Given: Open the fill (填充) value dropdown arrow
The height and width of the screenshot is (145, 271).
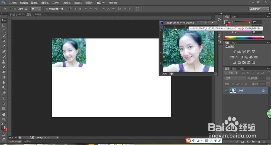Looking at the screenshot, I should pyautogui.click(x=268, y=84).
